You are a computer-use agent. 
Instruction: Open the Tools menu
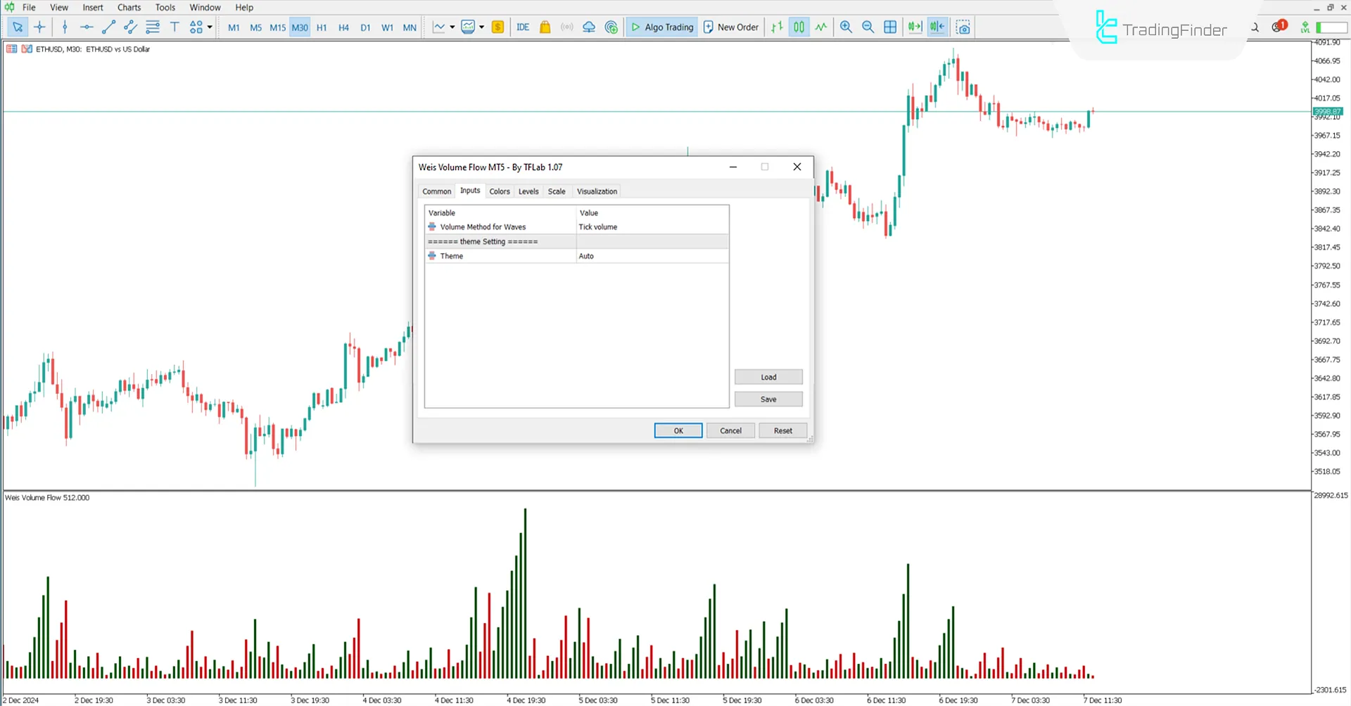click(x=165, y=8)
